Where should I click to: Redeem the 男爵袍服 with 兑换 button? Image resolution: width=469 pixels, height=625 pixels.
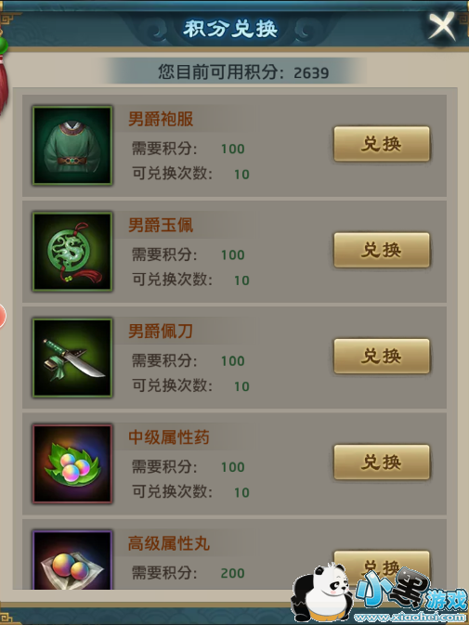[382, 144]
